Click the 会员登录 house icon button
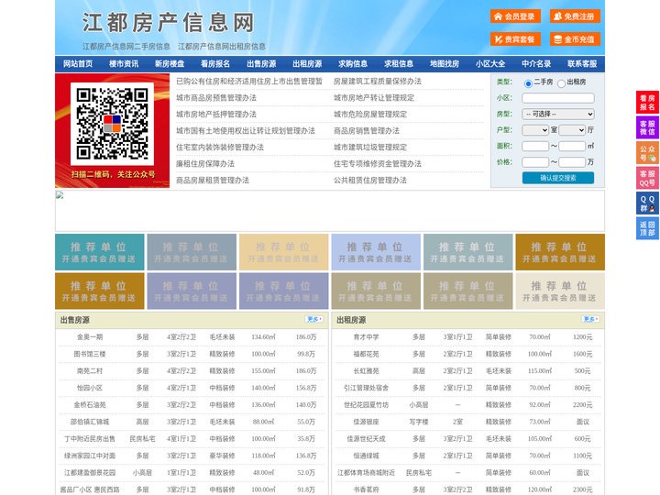This screenshot has height=495, width=660. (x=515, y=16)
